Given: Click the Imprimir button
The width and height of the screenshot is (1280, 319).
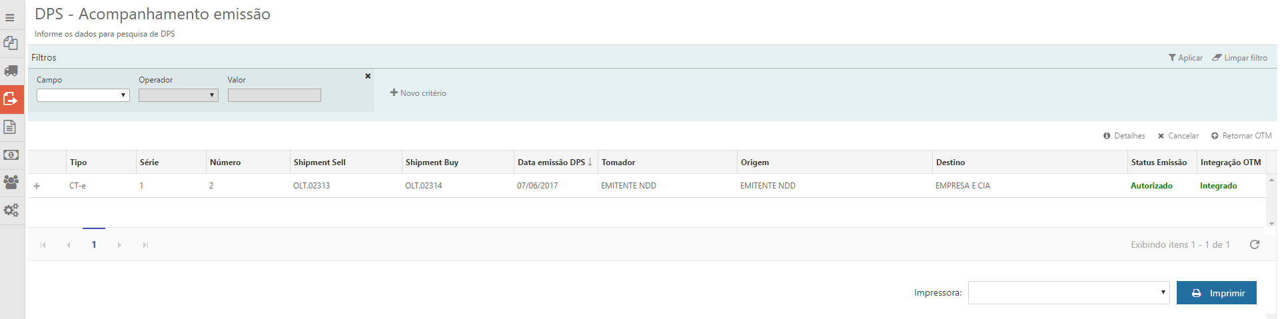Looking at the screenshot, I should [x=1217, y=293].
